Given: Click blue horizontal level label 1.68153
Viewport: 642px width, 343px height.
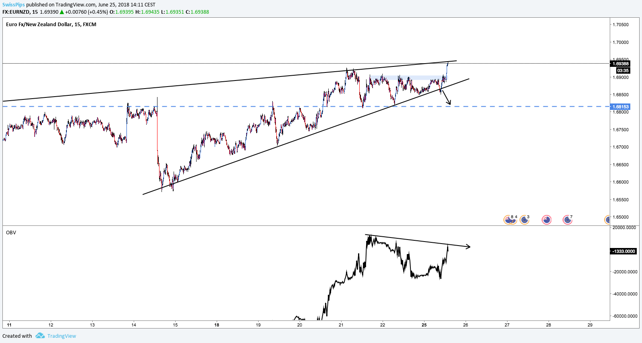Looking at the screenshot, I should (620, 107).
